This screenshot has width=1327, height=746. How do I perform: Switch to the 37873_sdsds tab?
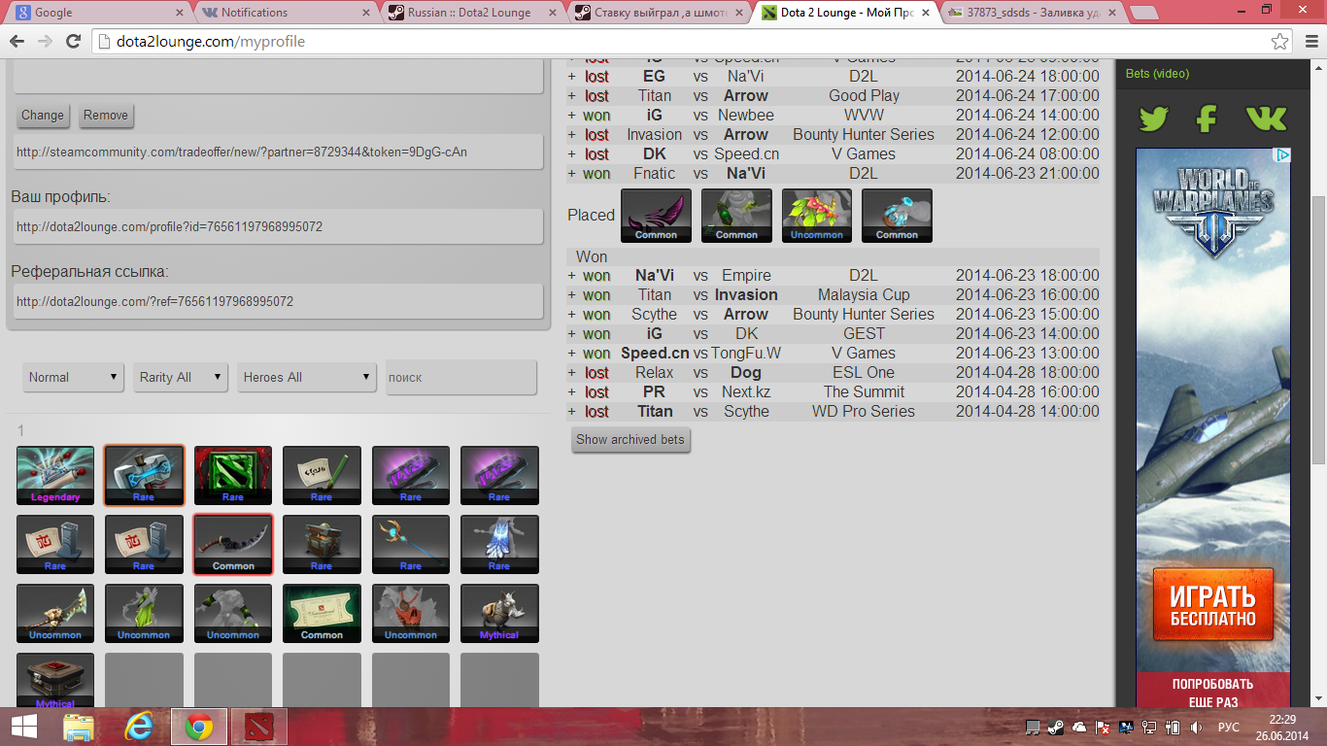(1032, 13)
